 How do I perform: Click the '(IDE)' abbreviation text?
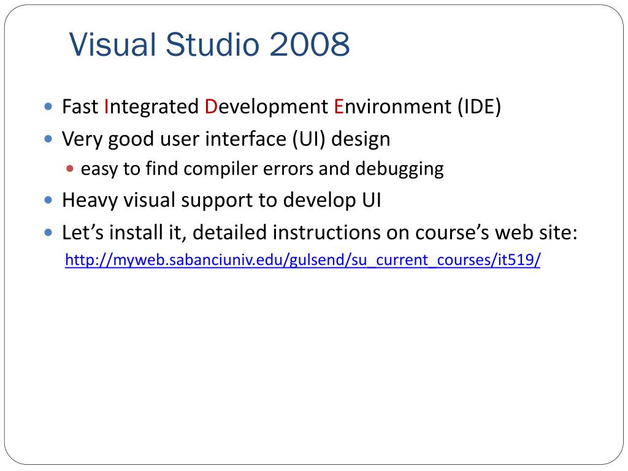pyautogui.click(x=480, y=107)
